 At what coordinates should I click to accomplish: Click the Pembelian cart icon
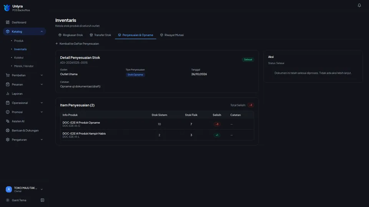click(8, 75)
